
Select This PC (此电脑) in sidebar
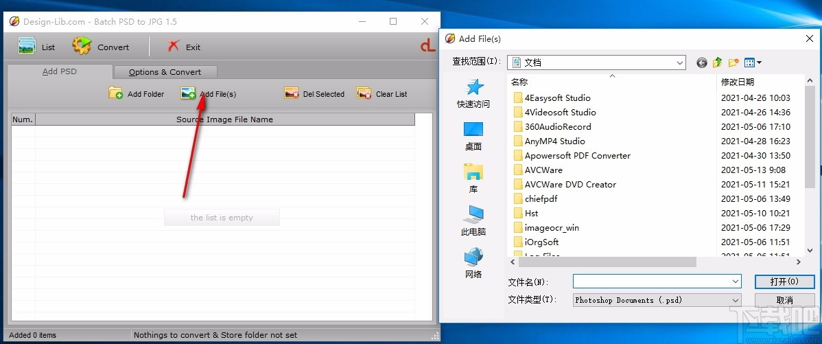click(473, 221)
